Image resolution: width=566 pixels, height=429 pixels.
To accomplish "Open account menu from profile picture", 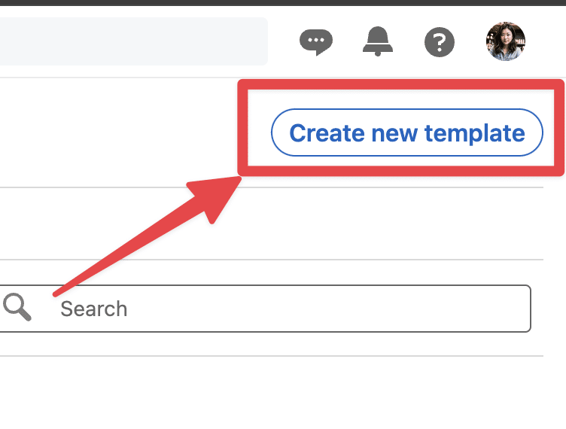I will (x=505, y=41).
